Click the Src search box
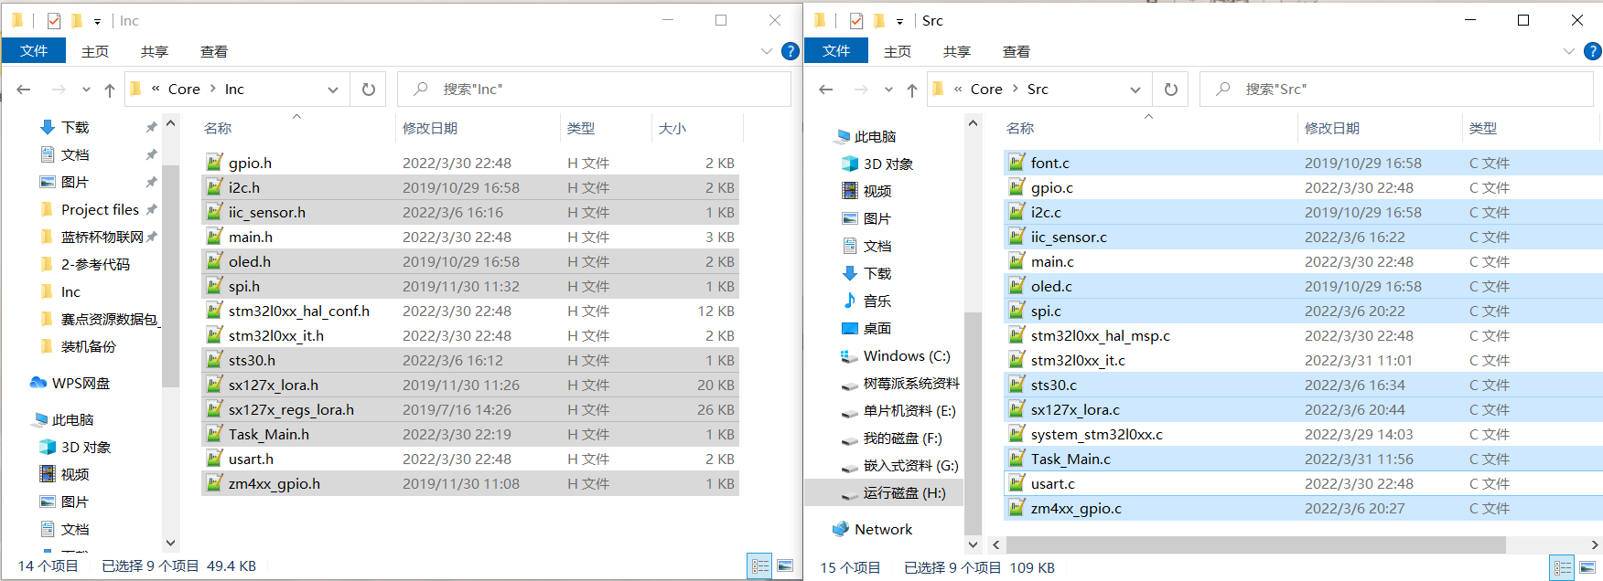 pyautogui.click(x=1398, y=90)
